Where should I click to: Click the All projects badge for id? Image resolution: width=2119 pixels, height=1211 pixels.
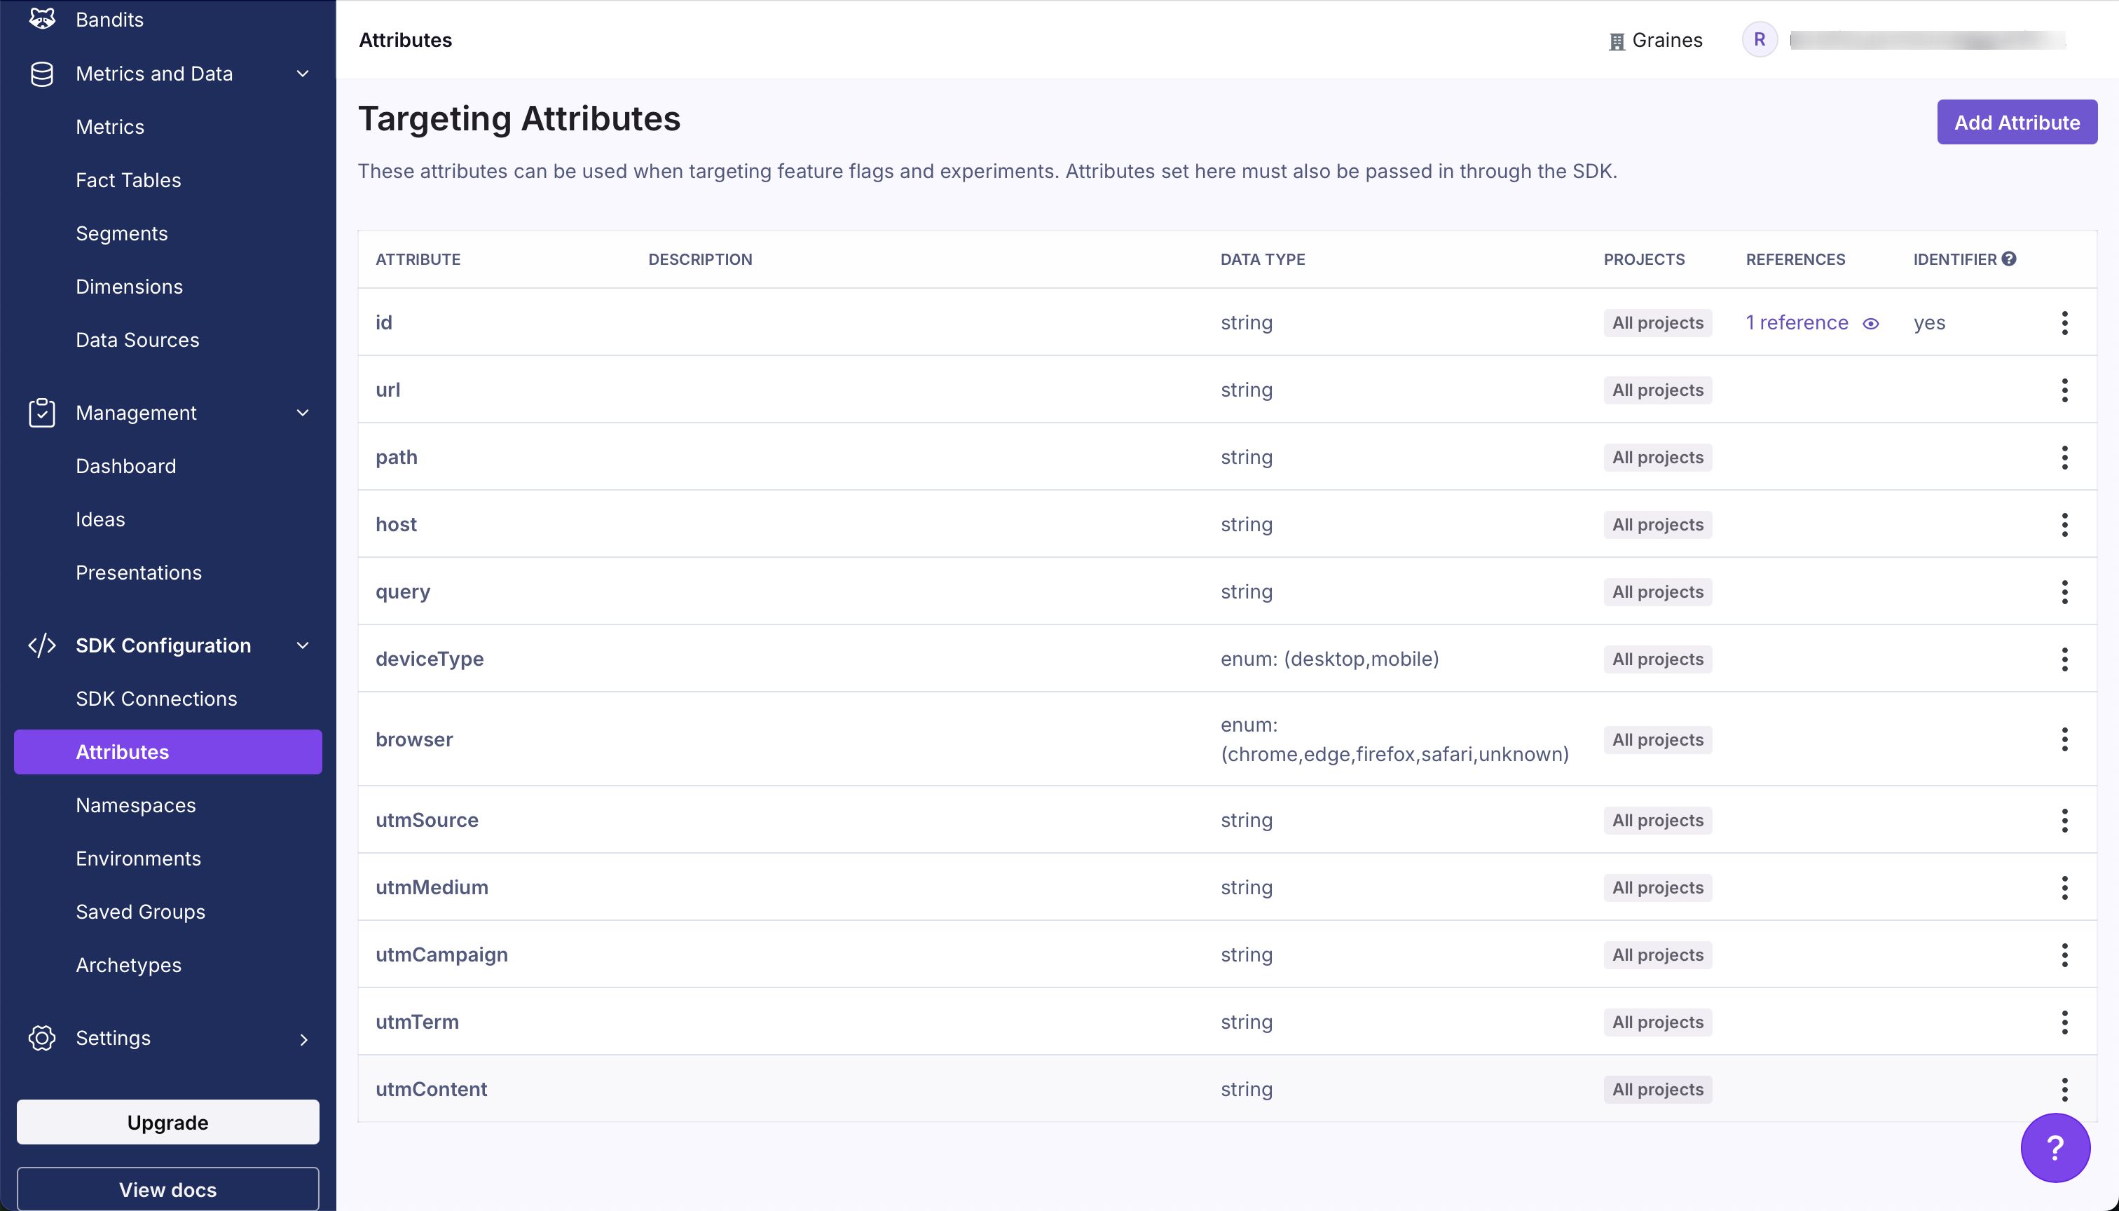point(1657,322)
